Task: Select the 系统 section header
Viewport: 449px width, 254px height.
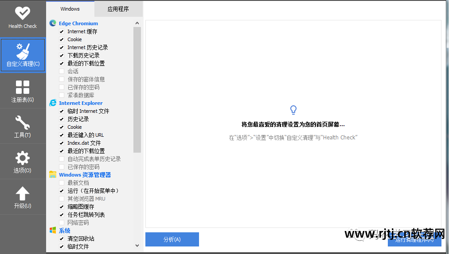Action: coord(64,231)
